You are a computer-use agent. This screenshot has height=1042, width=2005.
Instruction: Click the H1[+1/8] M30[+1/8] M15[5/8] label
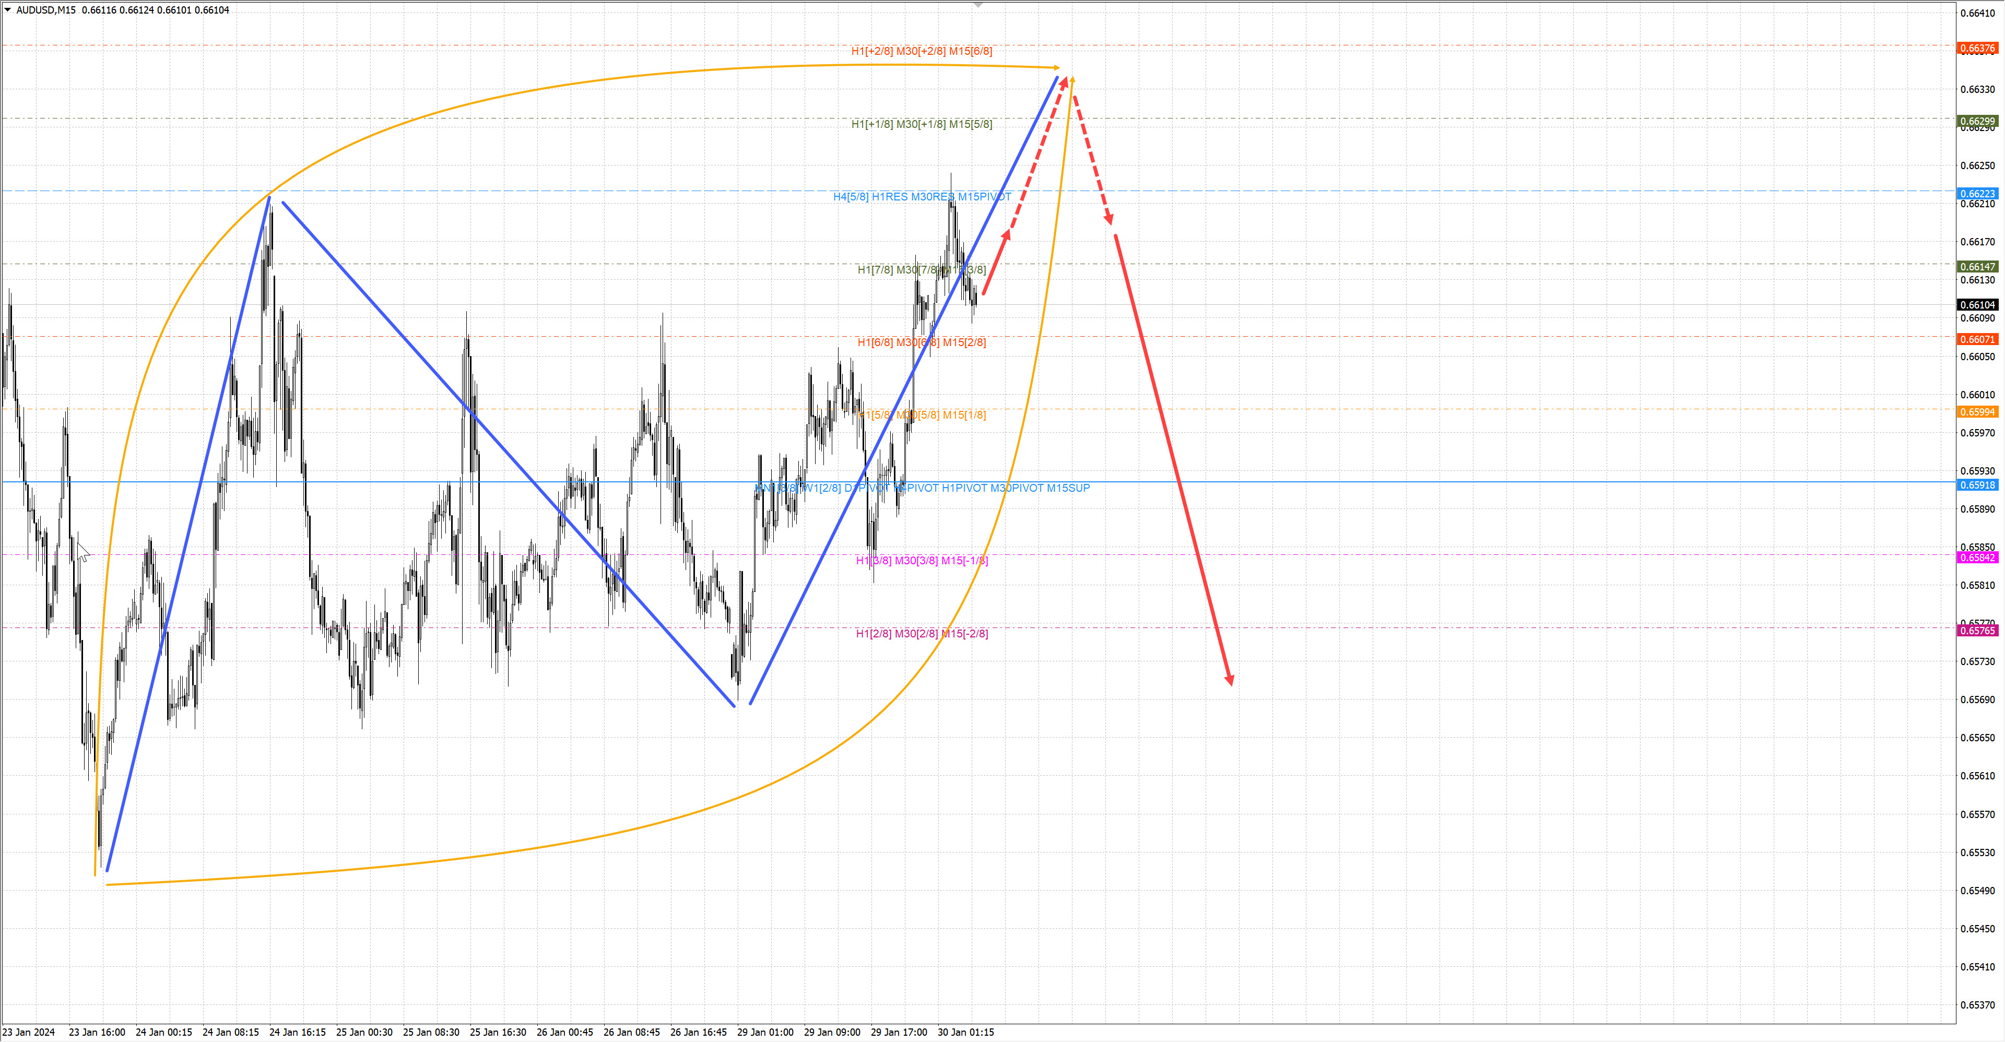(922, 124)
